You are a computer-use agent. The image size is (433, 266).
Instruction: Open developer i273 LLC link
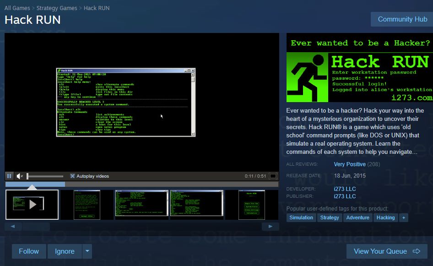[345, 189]
